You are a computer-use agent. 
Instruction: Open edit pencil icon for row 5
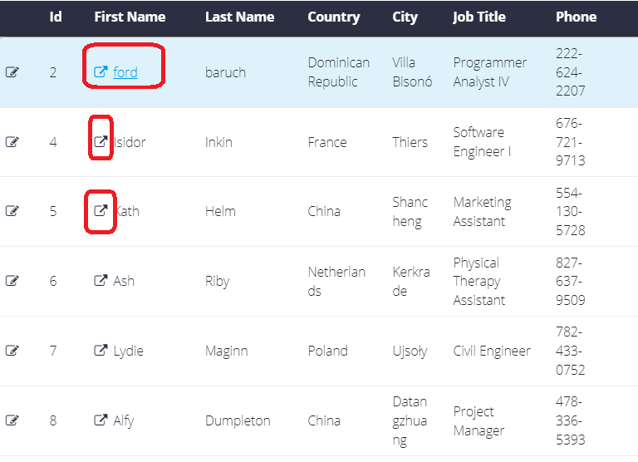[x=12, y=211]
